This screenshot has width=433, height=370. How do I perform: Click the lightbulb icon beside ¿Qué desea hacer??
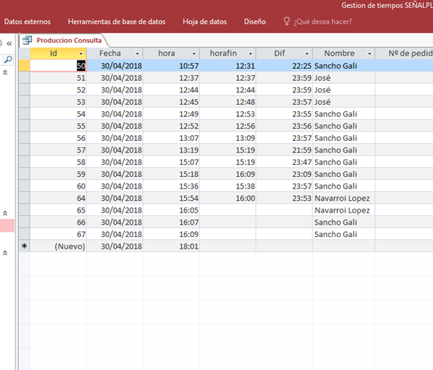pos(287,22)
